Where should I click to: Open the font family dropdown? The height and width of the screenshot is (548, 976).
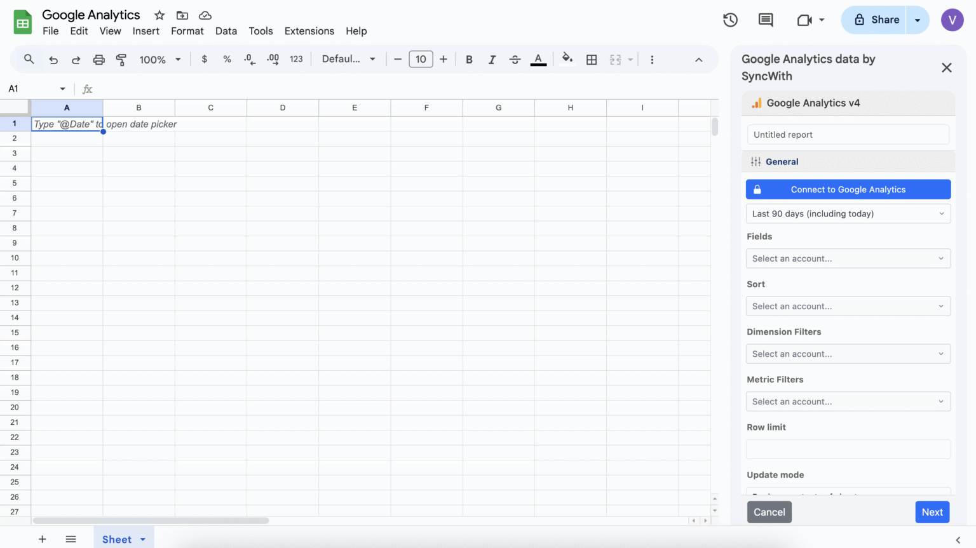click(349, 59)
